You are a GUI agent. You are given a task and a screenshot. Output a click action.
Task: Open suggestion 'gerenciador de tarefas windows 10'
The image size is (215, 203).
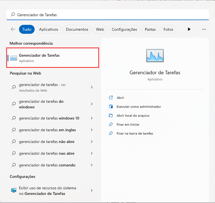pyautogui.click(x=53, y=118)
